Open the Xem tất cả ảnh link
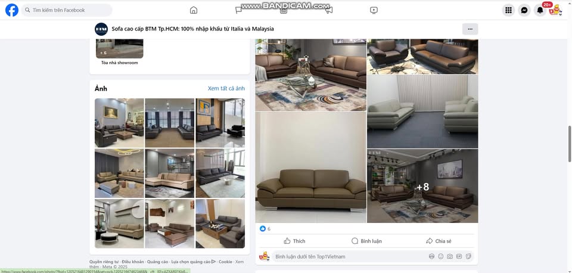572x273 pixels. pyautogui.click(x=226, y=88)
